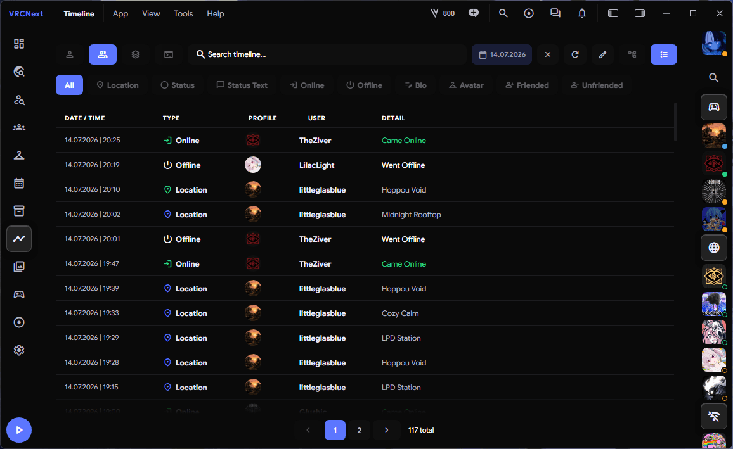Open the messages chat icon
Image resolution: width=733 pixels, height=449 pixels.
(555, 13)
